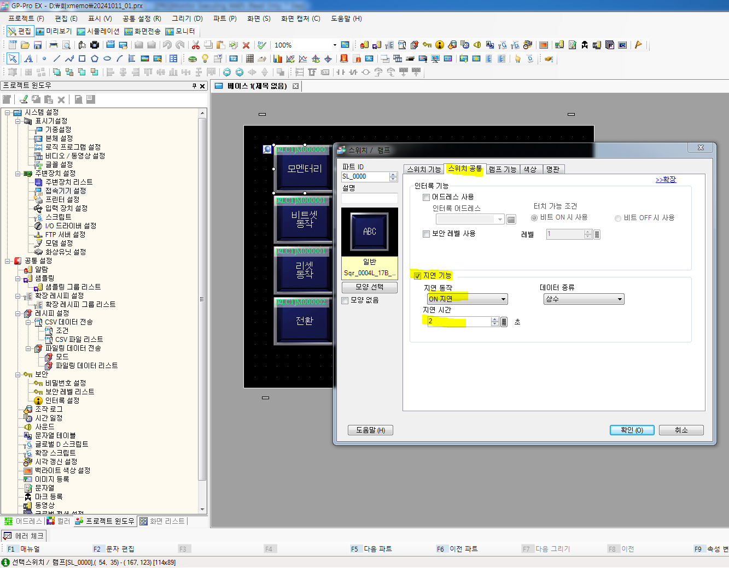Click the mark registration icon
Image resolution: width=729 pixels, height=568 pixels.
(x=585, y=45)
